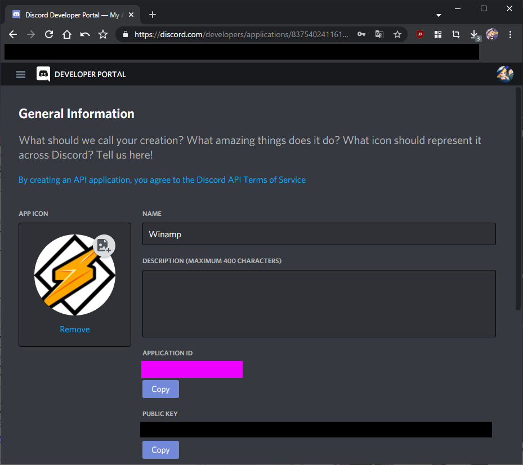Viewport: 523px width, 465px height.
Task: Open the uBlock Origin extension
Action: (x=420, y=34)
